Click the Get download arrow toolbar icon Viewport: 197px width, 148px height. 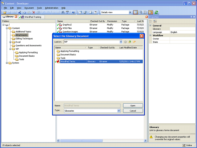(91, 12)
